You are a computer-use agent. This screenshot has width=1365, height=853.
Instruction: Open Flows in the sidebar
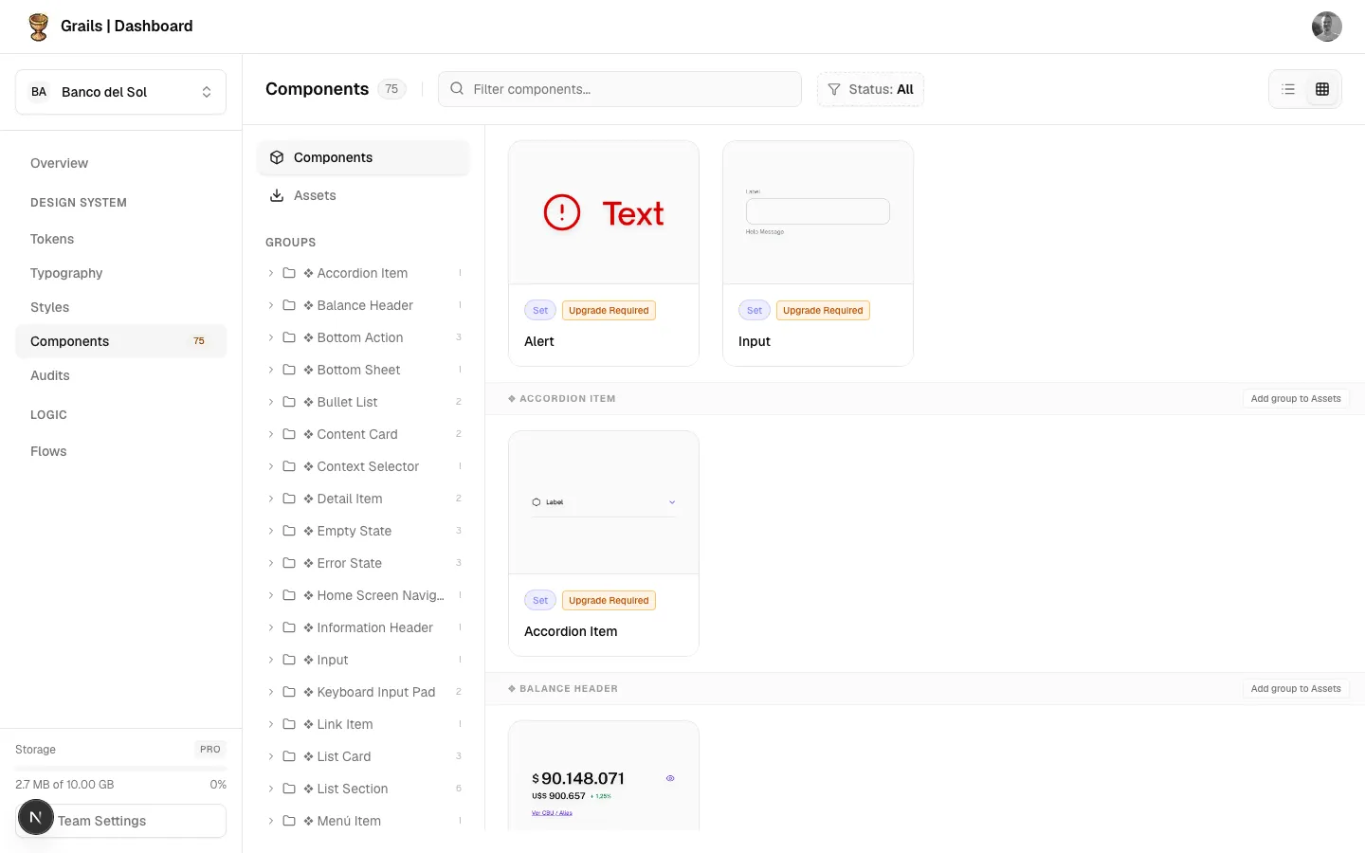point(120,451)
